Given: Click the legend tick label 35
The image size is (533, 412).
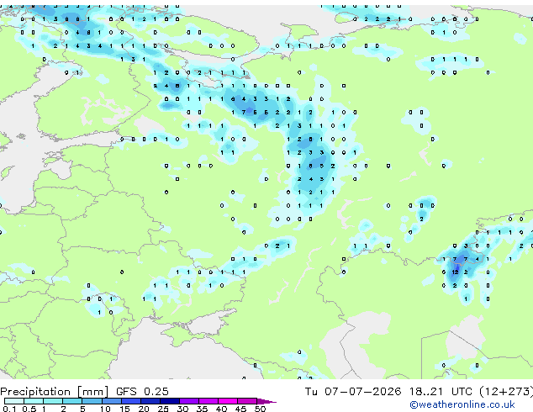Looking at the screenshot, I should [202, 409].
